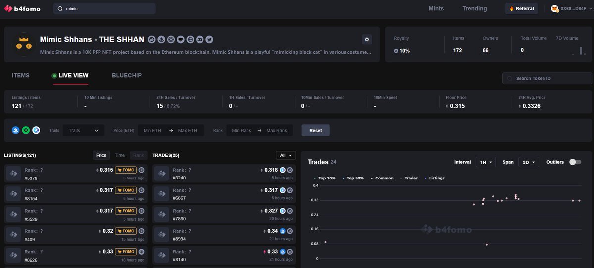This screenshot has width=594, height=268.
Task: Open the Discord icon beside collection title
Action: pyautogui.click(x=199, y=39)
